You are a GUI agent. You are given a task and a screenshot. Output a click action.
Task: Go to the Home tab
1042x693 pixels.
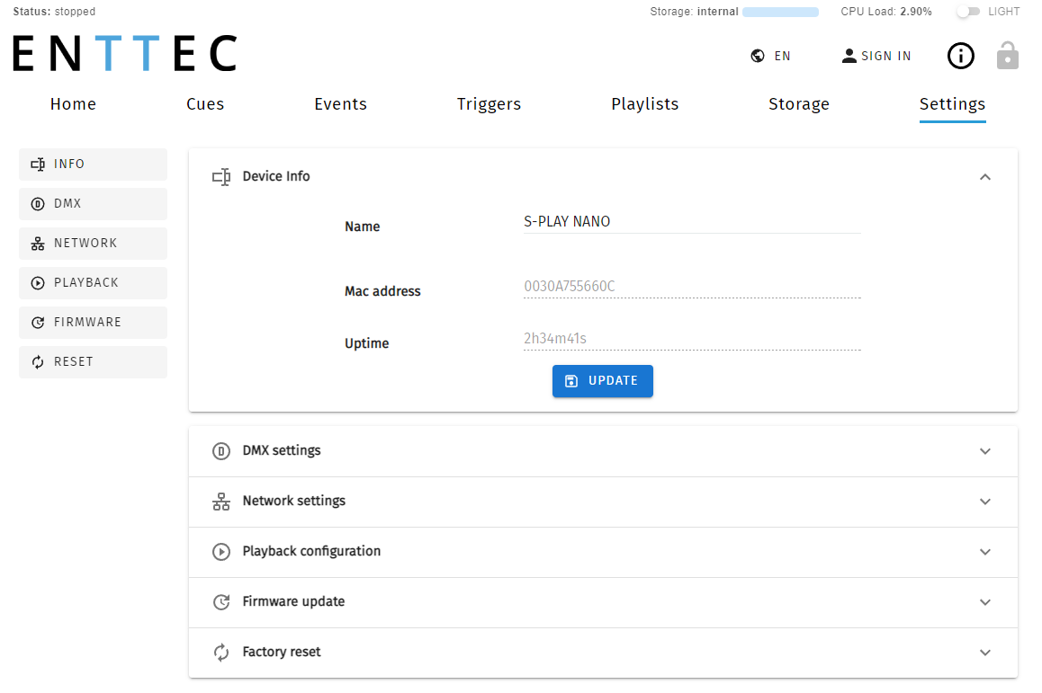(73, 104)
